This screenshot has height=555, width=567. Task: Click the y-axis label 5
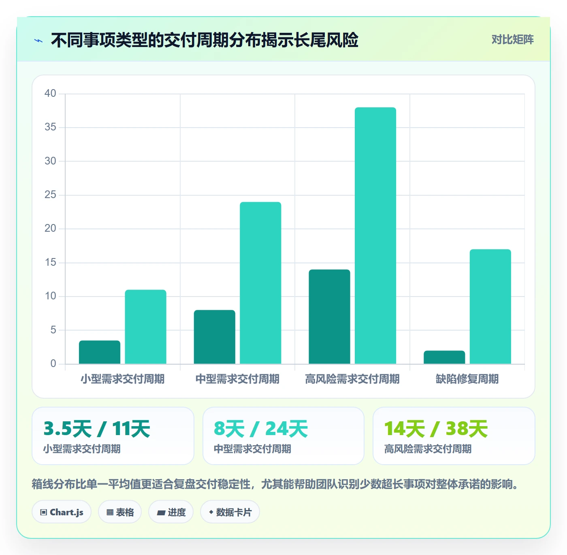53,330
